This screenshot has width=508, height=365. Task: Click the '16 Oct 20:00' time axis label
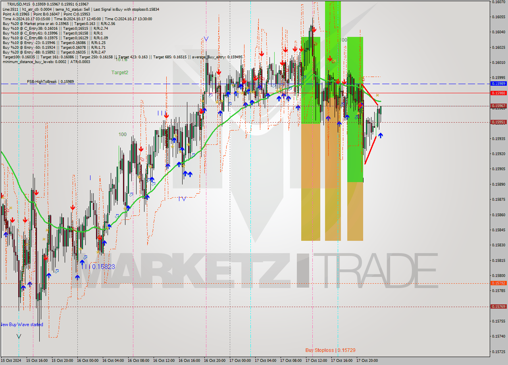tap(215, 361)
